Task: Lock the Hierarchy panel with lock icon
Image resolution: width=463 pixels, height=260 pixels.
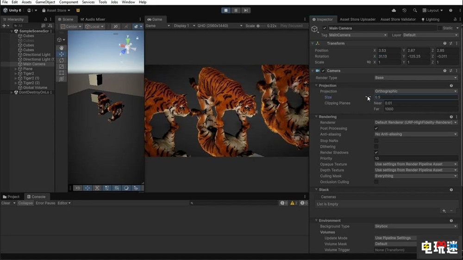Action: (x=45, y=19)
